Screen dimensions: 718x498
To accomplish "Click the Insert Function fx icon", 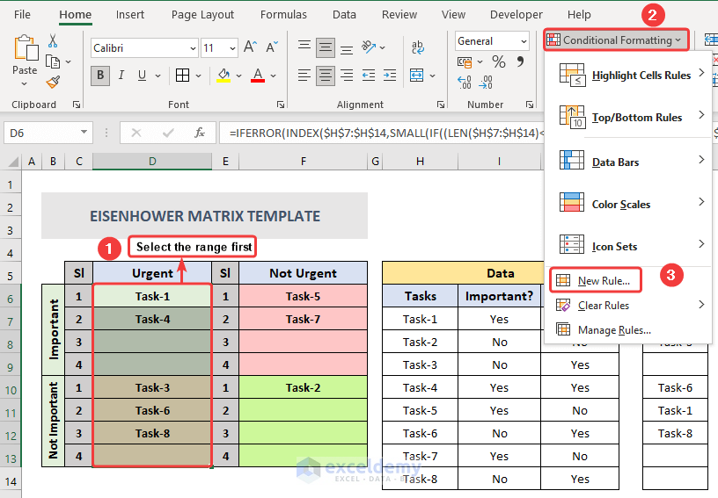I will pyautogui.click(x=200, y=133).
